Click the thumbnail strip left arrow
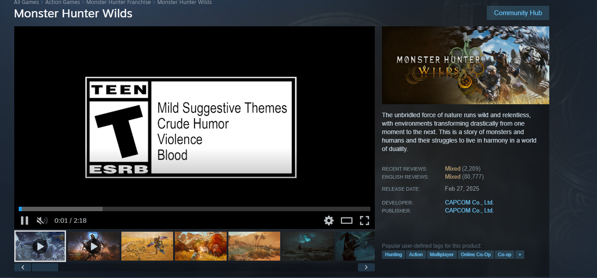 click(x=23, y=267)
